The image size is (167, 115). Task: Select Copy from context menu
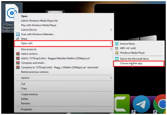(x=24, y=88)
